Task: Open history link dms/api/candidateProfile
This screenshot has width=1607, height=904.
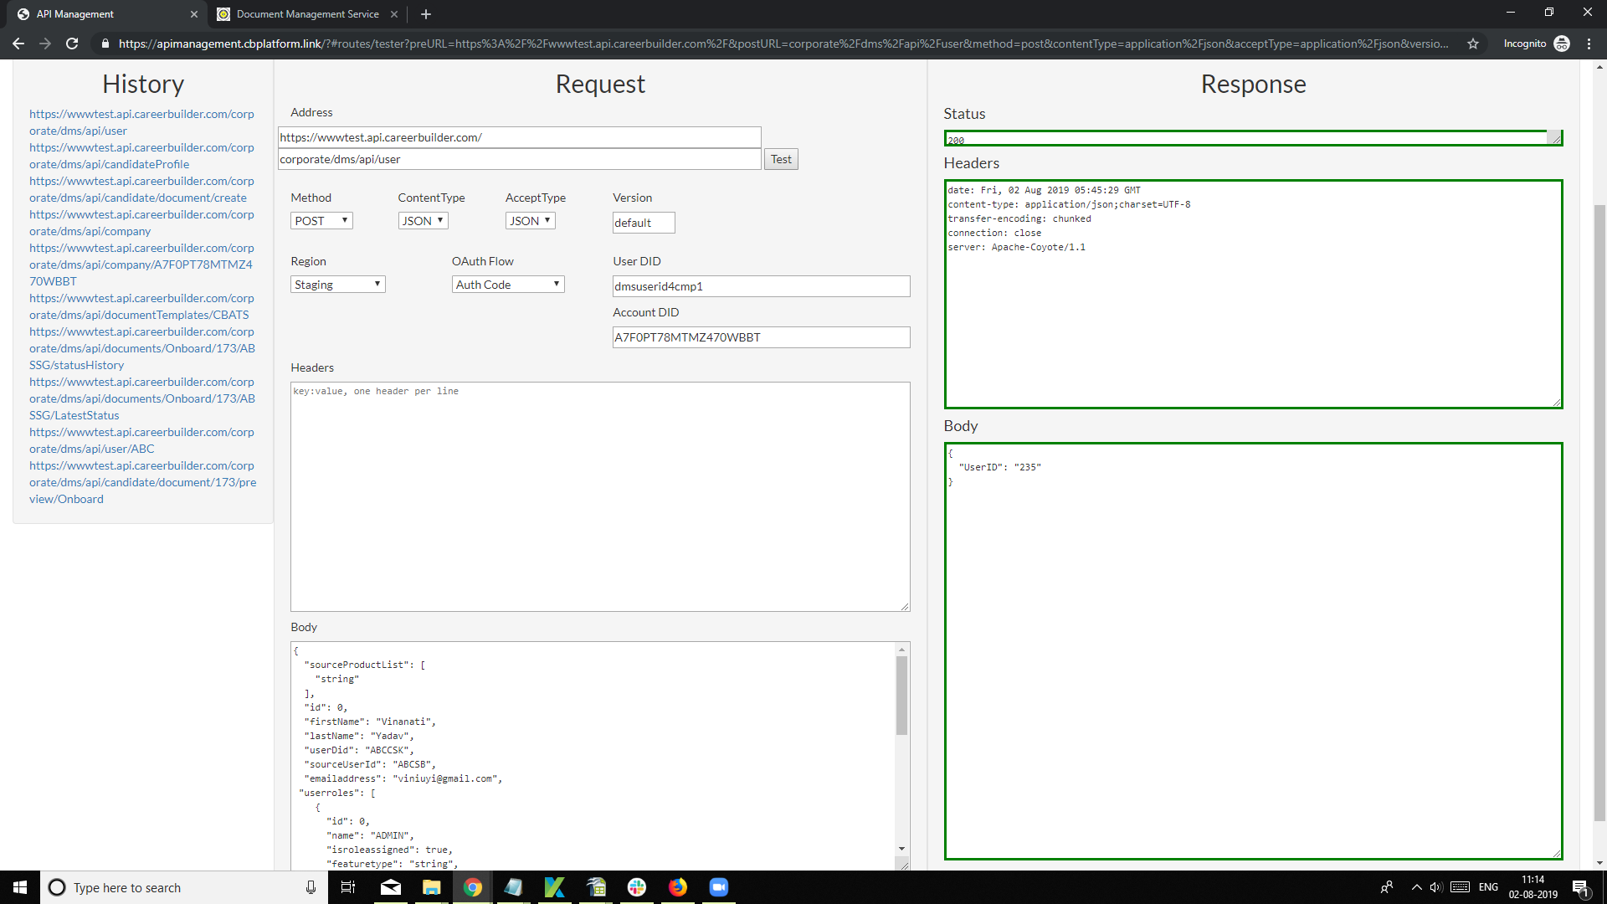Action: coord(141,156)
